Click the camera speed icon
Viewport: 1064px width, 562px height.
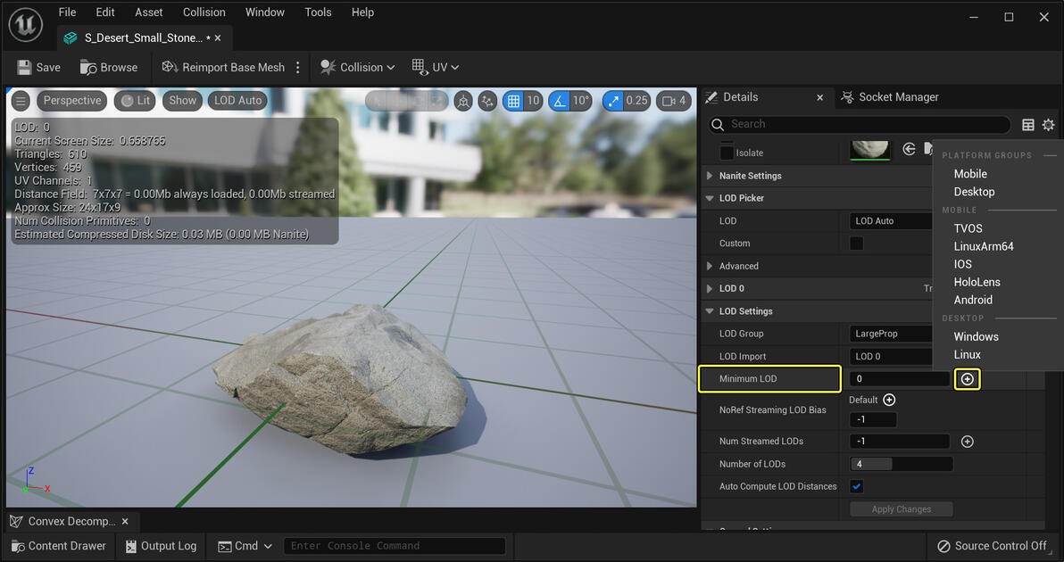pos(669,101)
